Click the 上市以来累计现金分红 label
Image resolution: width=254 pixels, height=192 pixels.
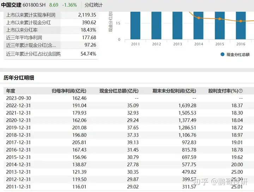coord(29,23)
